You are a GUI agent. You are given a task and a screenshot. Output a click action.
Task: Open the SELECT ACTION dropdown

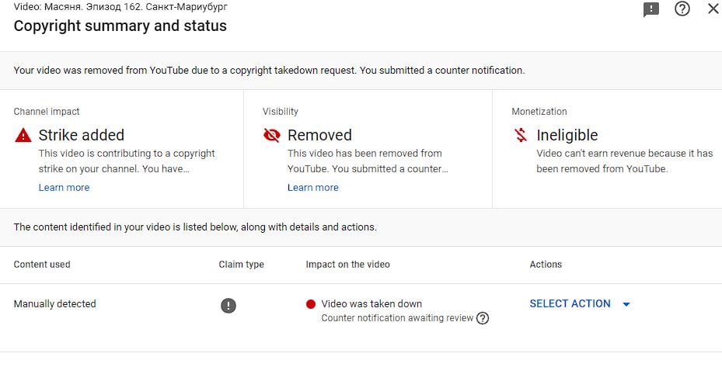[570, 304]
